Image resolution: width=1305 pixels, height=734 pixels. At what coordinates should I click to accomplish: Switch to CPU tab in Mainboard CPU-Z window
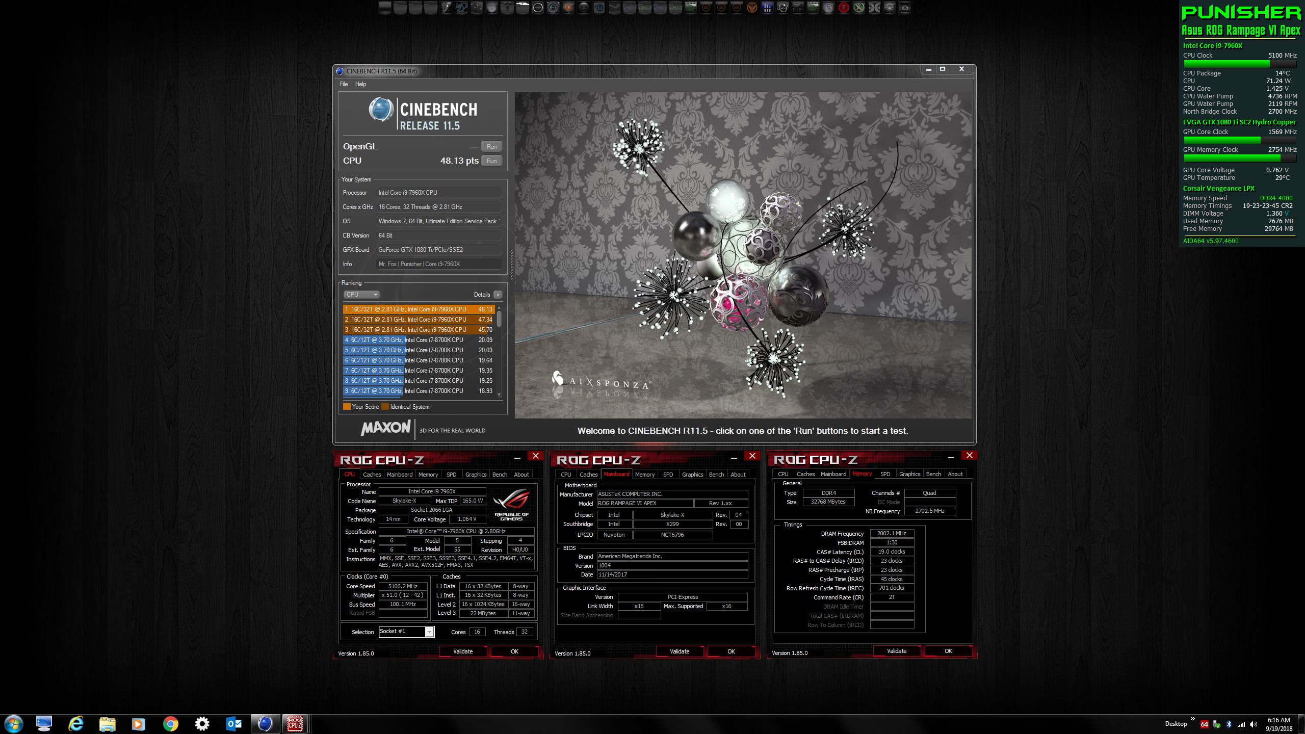[x=566, y=475]
